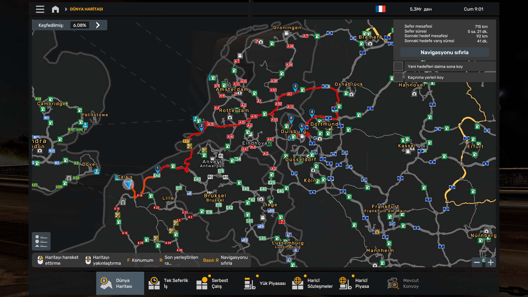Open Haricî Sözleşmeler tab
This screenshot has height=297, width=528.
(312, 283)
